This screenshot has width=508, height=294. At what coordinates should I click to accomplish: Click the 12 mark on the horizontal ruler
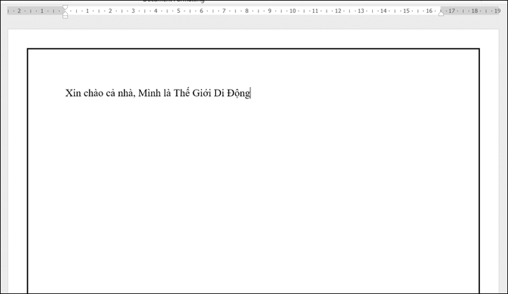338,11
